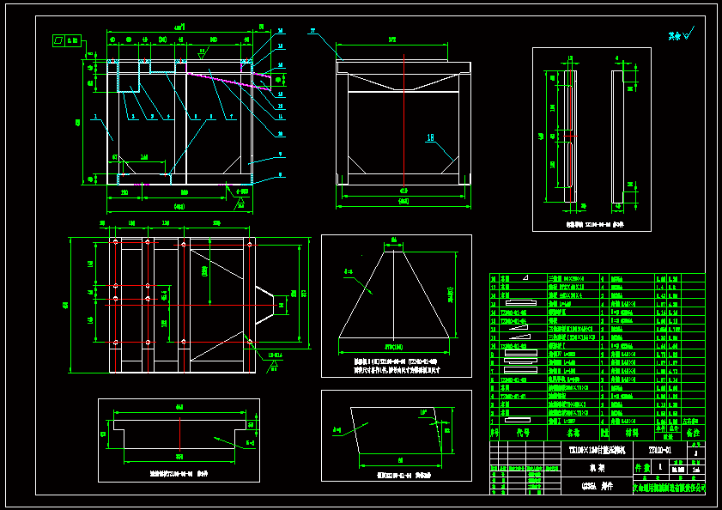Select the triangle symbol in parts list row 16
722x510 pixels.
pos(525,278)
